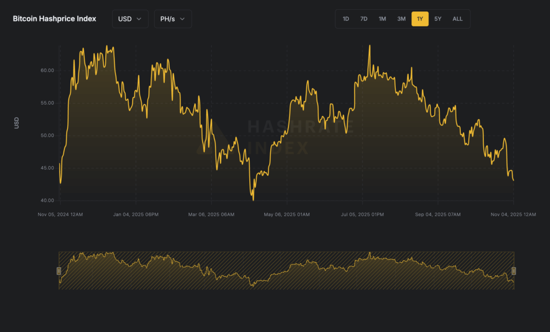Screen dimensions: 550x332
Task: Click the right range-slider handle
Action: click(514, 271)
